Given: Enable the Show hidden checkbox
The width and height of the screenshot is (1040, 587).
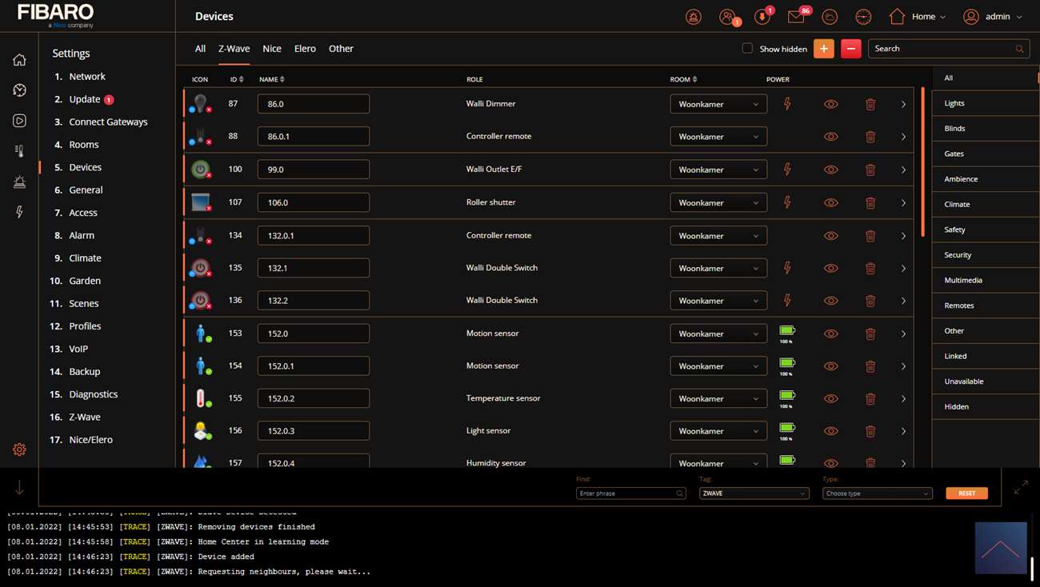Looking at the screenshot, I should 747,48.
